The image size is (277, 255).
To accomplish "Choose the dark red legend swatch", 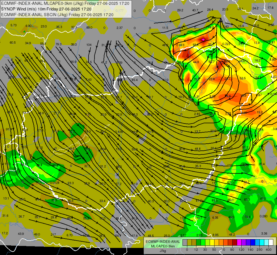I will (x=235, y=243).
